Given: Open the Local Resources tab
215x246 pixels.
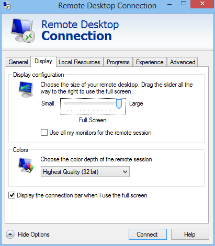Looking at the screenshot, I should pyautogui.click(x=80, y=62).
